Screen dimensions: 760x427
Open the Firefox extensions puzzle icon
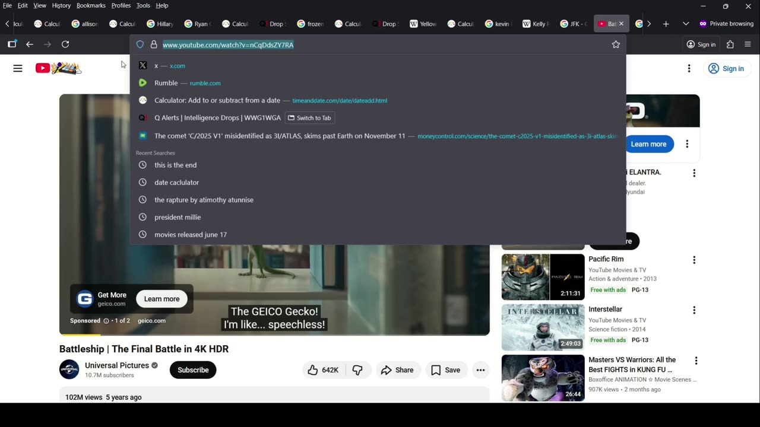tap(730, 44)
